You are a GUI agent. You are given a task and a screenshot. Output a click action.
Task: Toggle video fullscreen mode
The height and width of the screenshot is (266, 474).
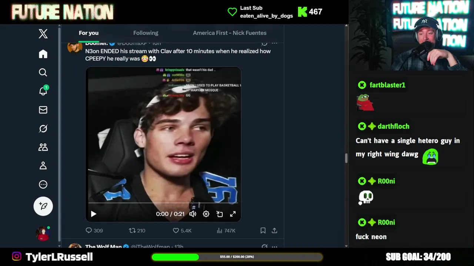(233, 214)
